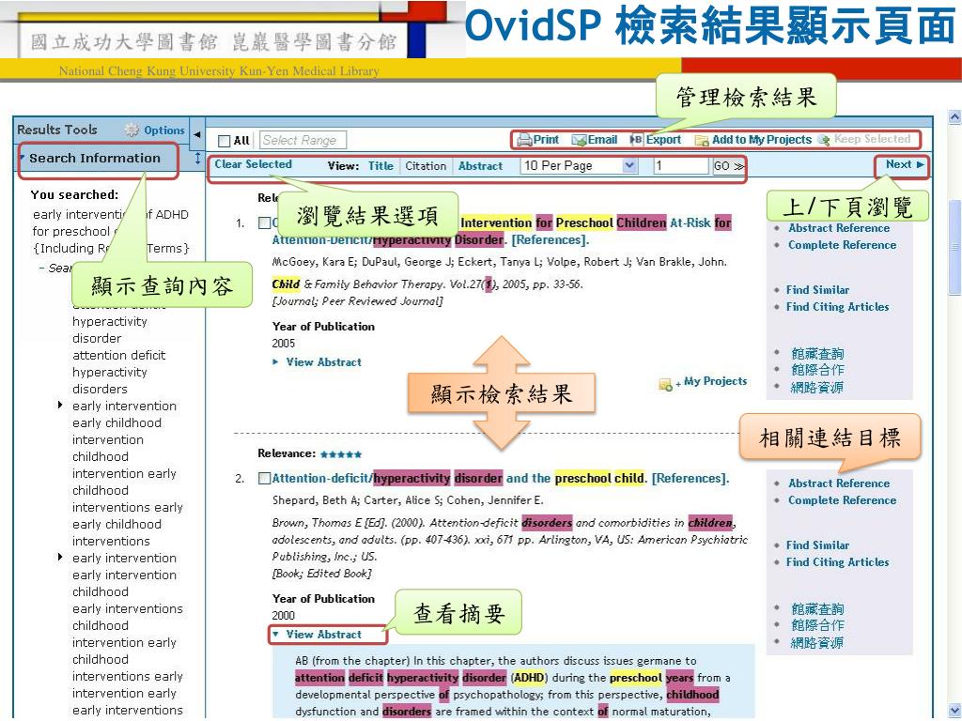Open Abstract Reference for result 1
Image resolution: width=962 pixels, height=721 pixels.
pos(839,227)
